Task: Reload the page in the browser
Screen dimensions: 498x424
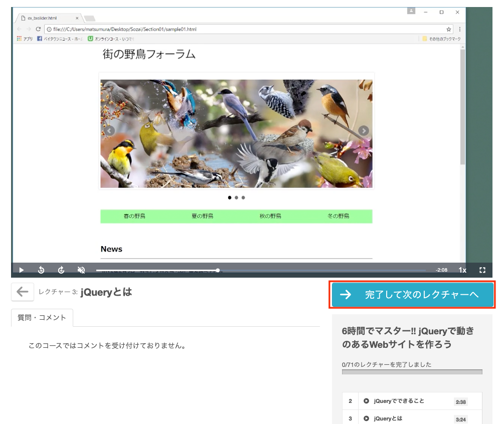Action: pos(38,29)
